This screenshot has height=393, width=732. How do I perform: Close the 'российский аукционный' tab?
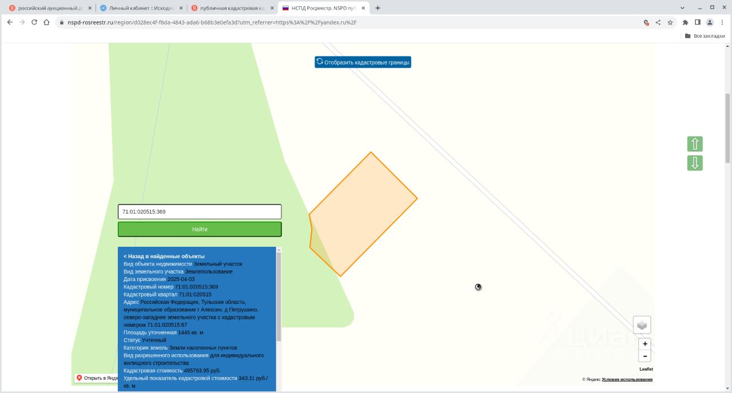tap(89, 8)
